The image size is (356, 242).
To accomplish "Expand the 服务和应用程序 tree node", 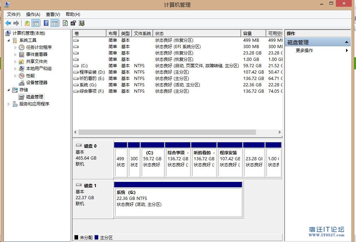I will 8,104.
